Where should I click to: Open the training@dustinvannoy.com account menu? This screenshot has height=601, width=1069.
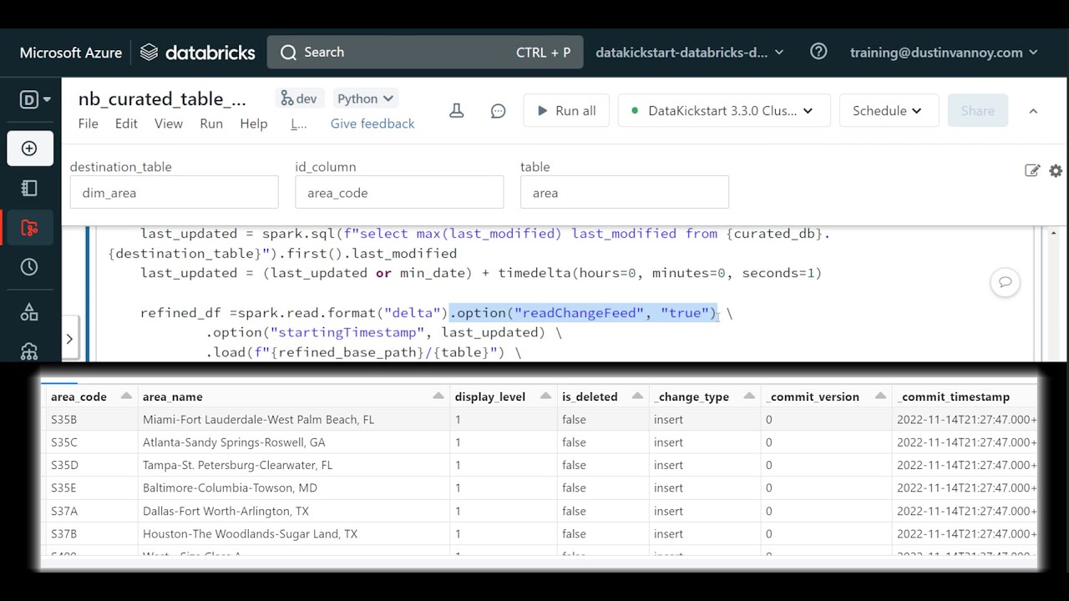pos(944,52)
